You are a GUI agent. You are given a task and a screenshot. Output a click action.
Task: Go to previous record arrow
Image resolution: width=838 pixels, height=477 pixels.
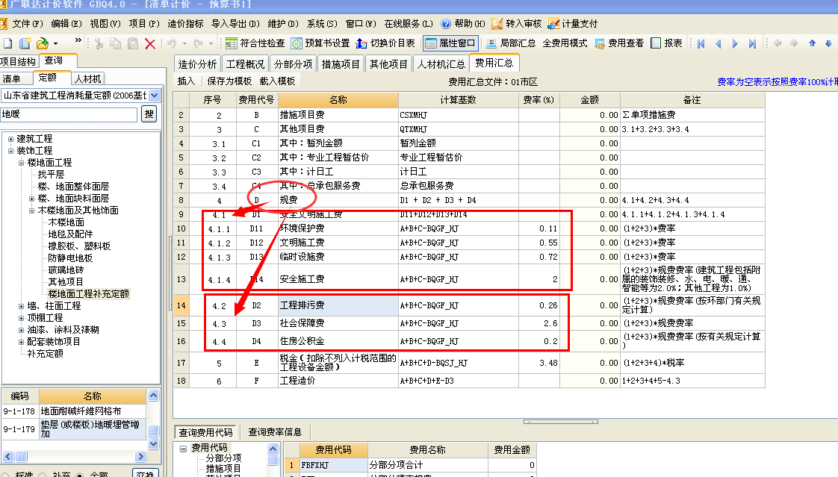(718, 44)
